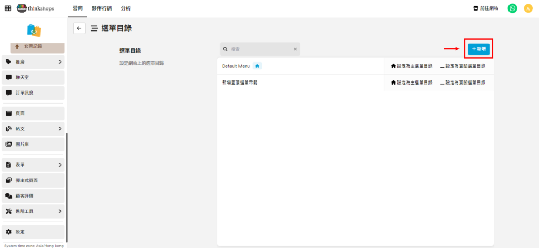Set Default Menu as footer menu (設定為頁腳選單目錄)
Screen dimensions: 539x248
click(463, 66)
